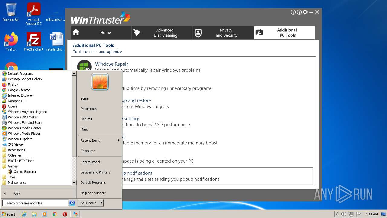Open Documents from Start menu
This screenshot has width=387, height=218.
click(89, 109)
